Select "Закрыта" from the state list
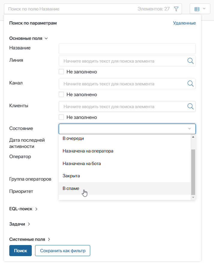Viewport: 214px width, 263px height. (x=71, y=176)
